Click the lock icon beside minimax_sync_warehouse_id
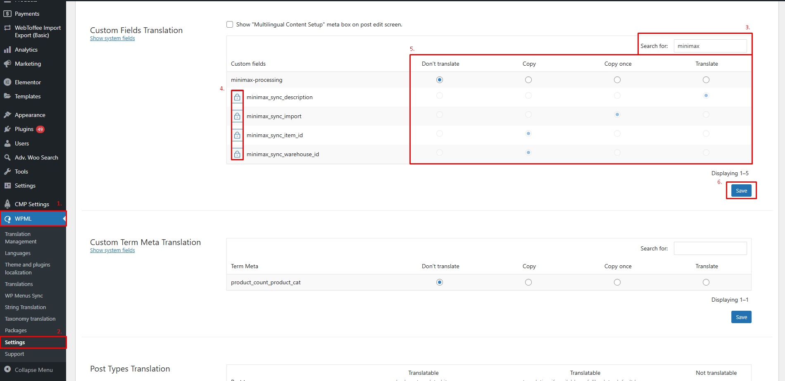 [x=237, y=154]
